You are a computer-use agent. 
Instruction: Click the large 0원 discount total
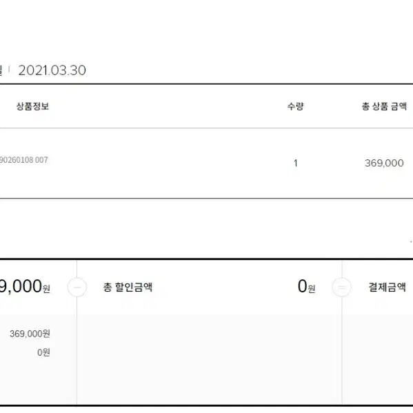306,287
